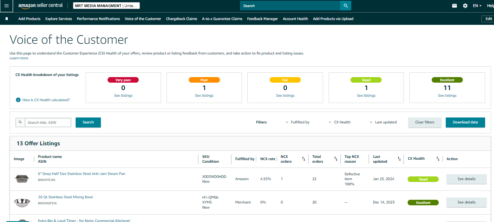Screen dimensions: 494x222
Task: Click the Dec 14, 2023 date cell
Action: [x=384, y=202]
